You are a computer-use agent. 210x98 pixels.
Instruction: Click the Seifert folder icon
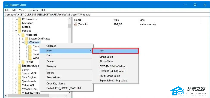[20, 70]
